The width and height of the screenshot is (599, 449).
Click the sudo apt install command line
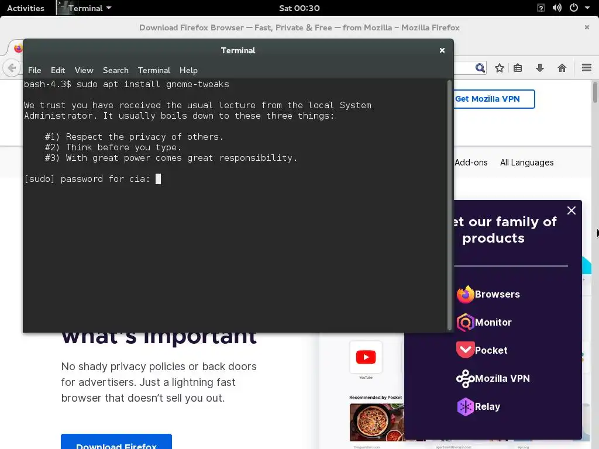(x=126, y=84)
